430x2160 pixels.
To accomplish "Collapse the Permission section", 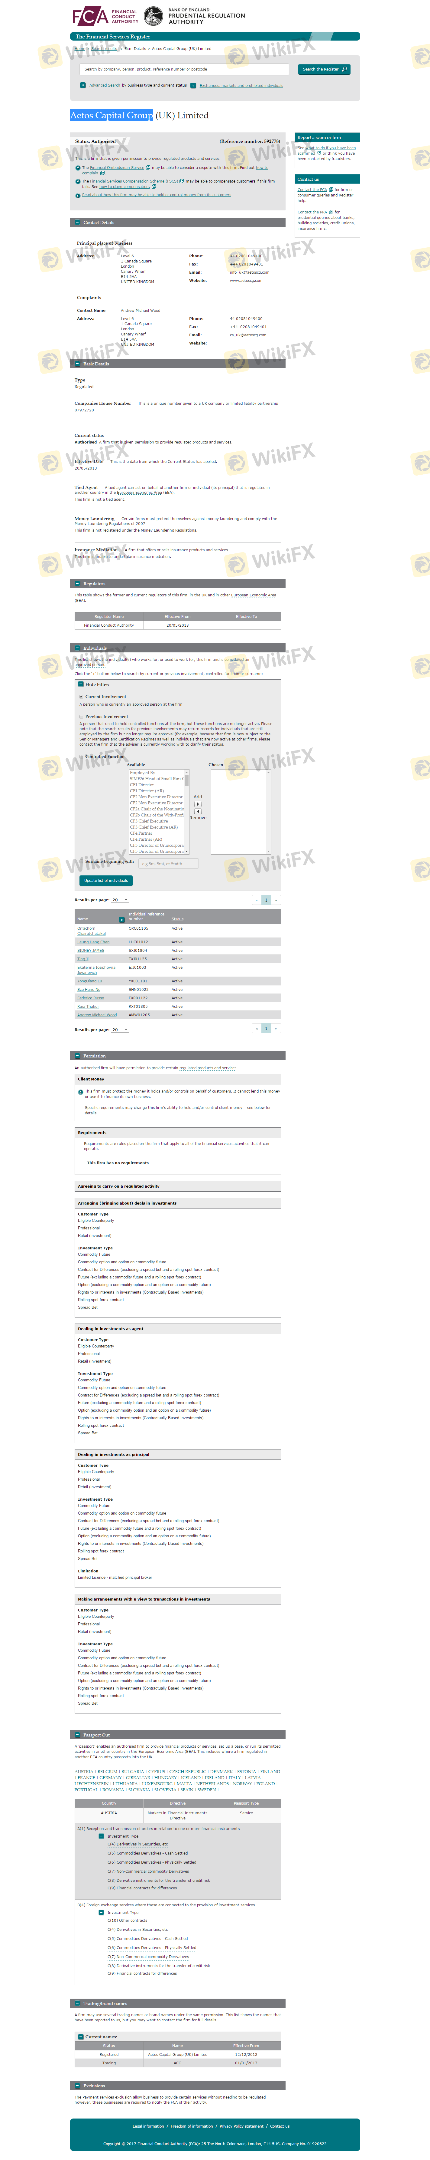I will pos(77,1056).
